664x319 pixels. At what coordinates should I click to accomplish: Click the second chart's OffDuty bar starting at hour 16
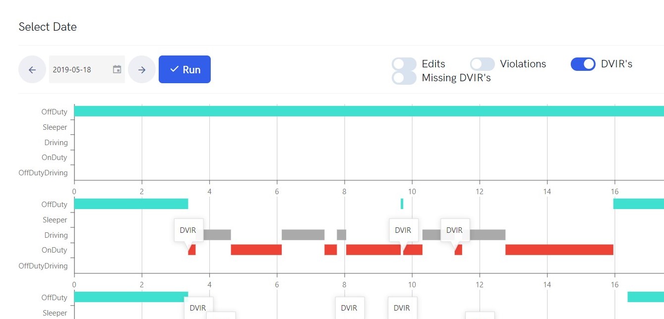(639, 204)
